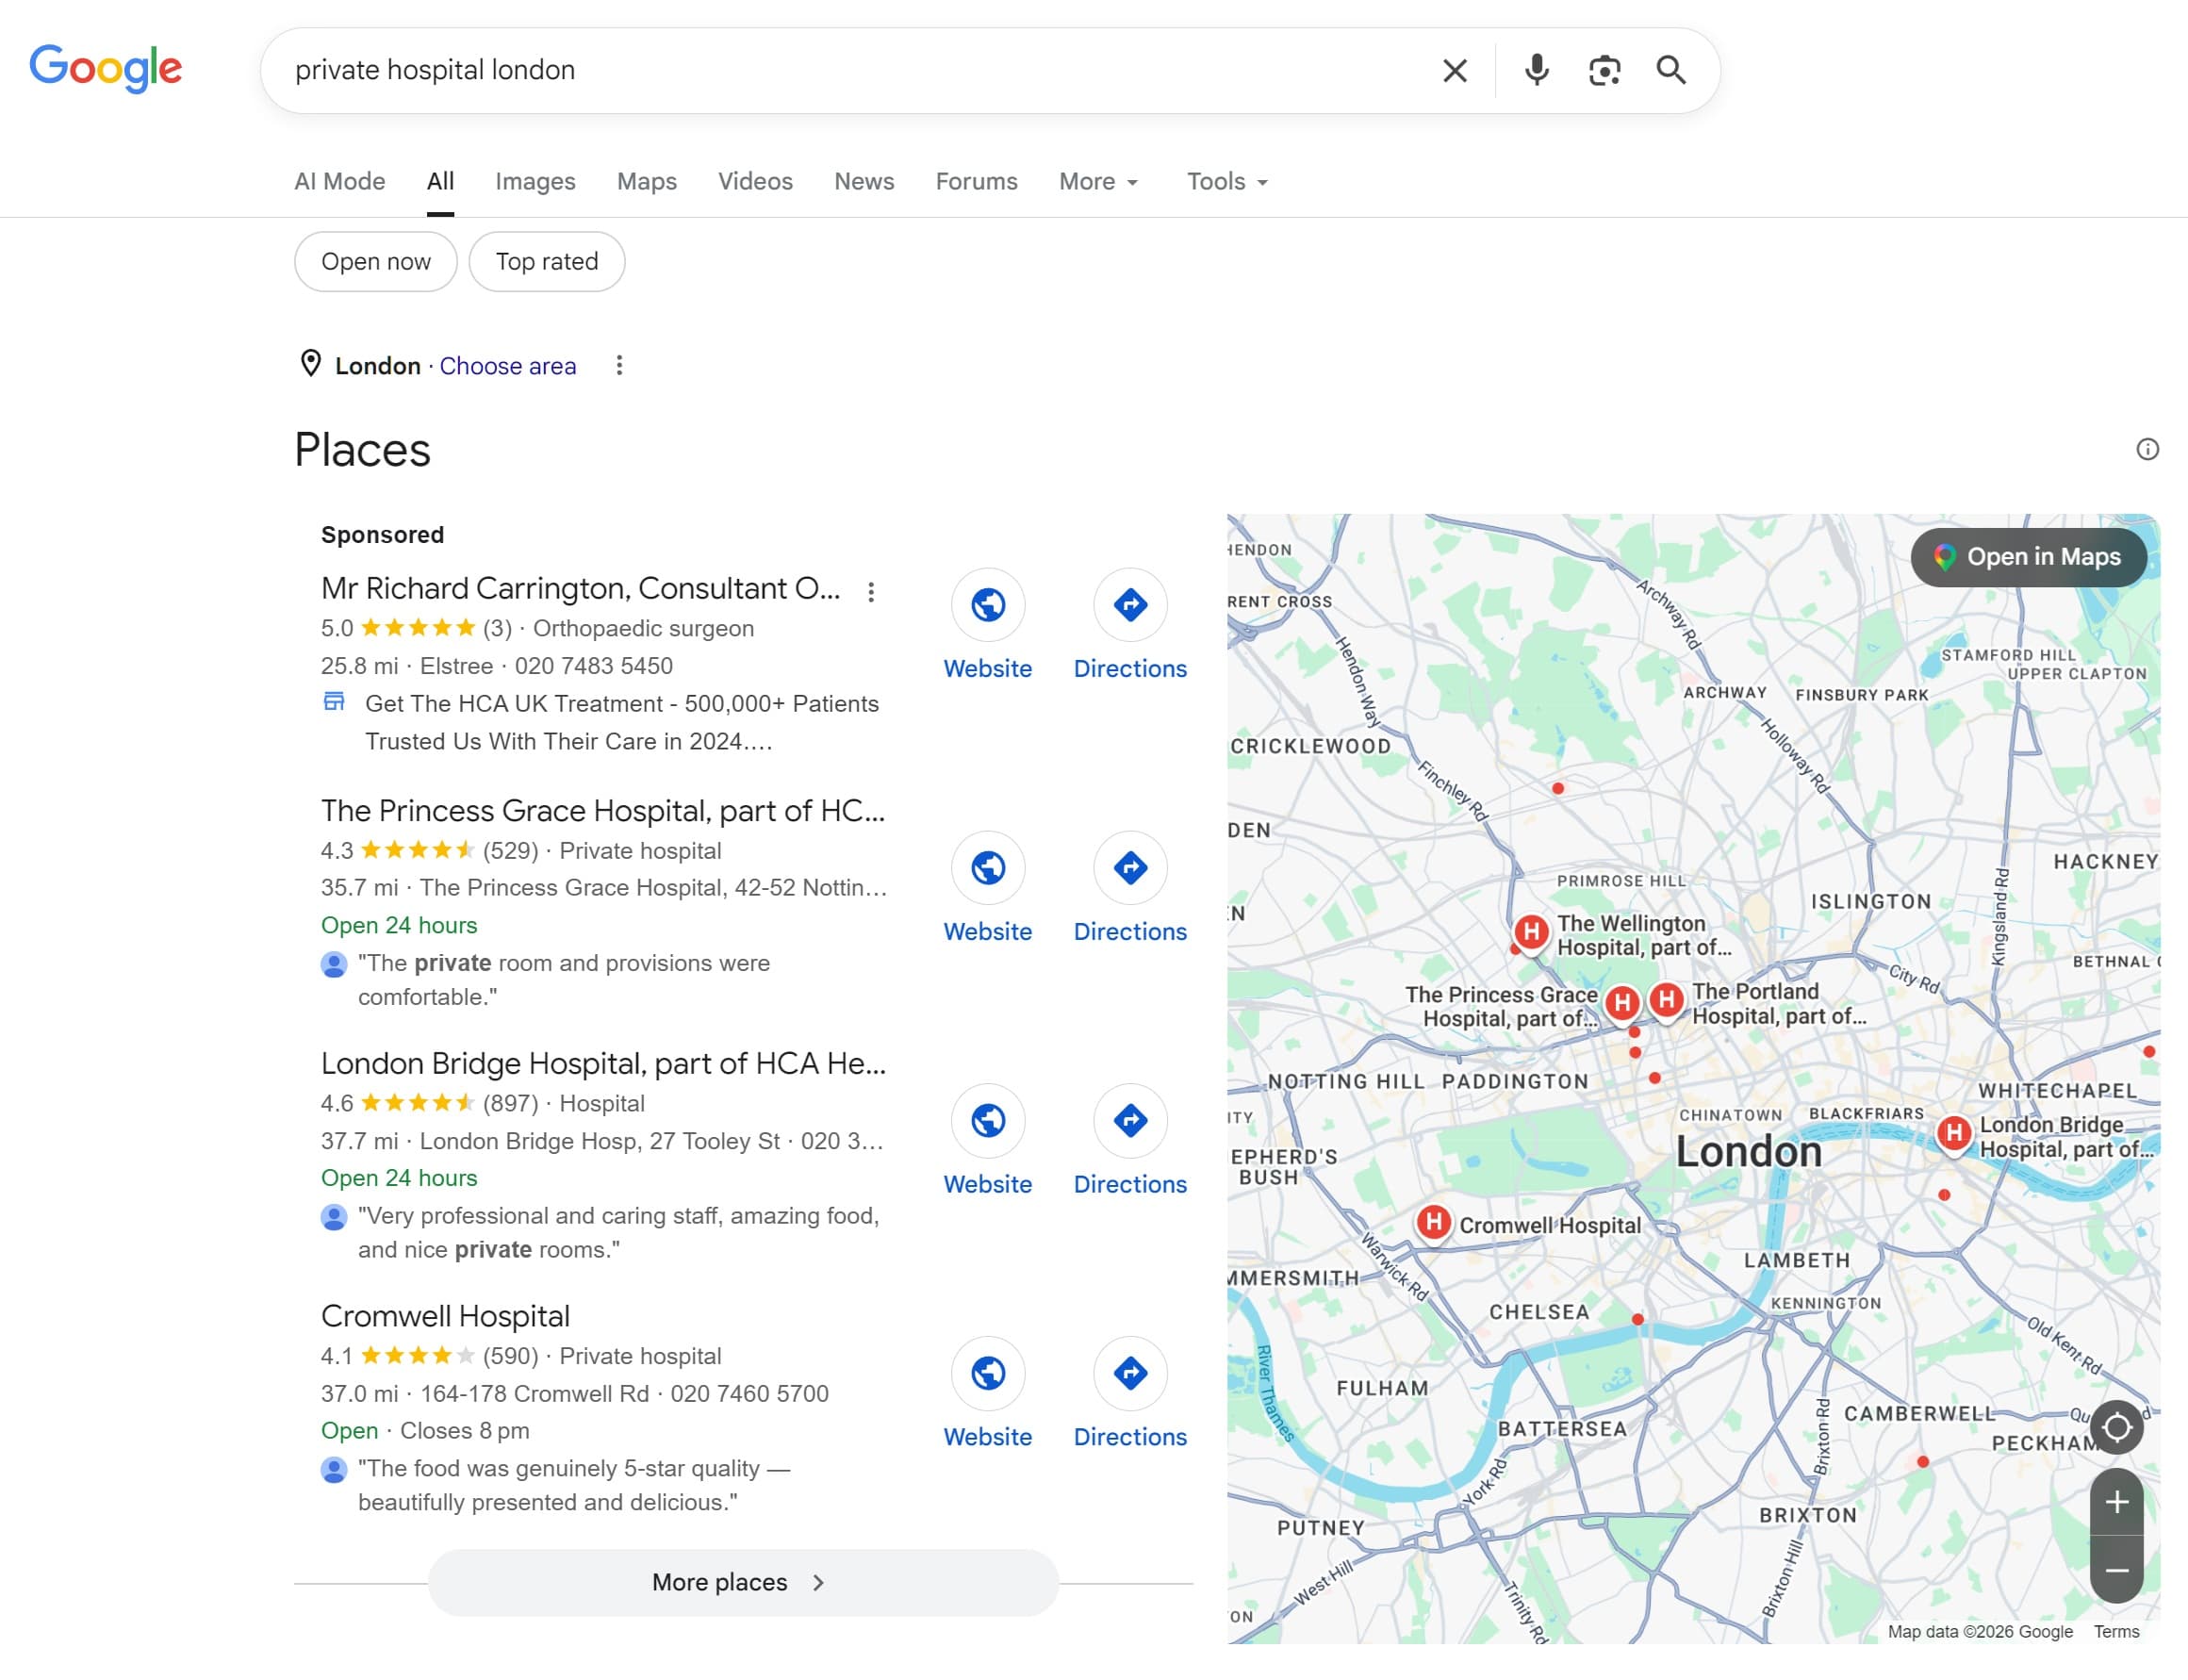
Task: Click Directions icon for Mr Richard Carrington
Action: (x=1130, y=605)
